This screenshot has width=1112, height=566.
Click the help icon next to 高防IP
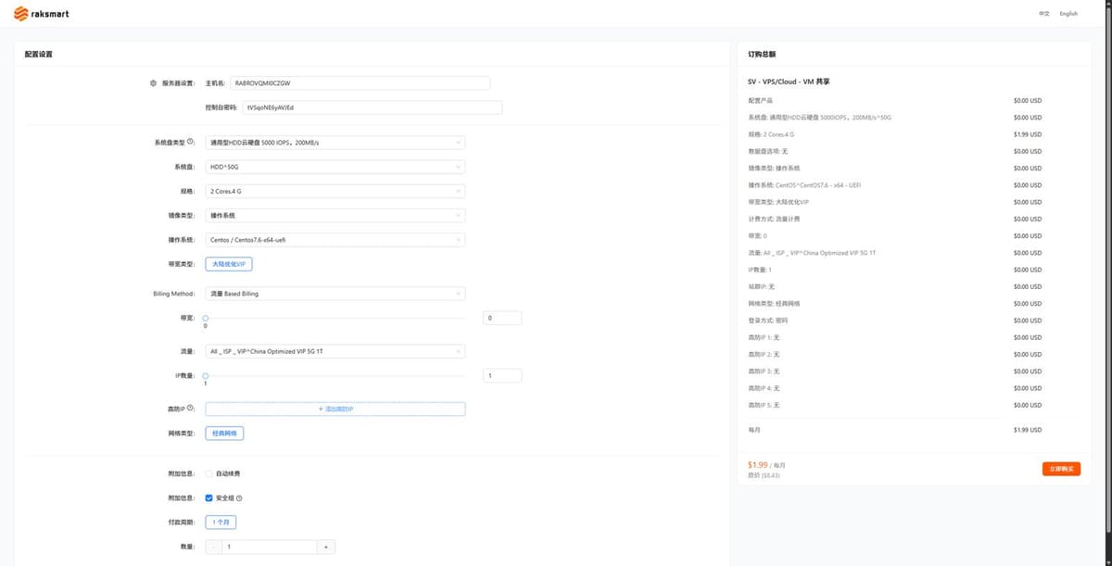(x=191, y=409)
